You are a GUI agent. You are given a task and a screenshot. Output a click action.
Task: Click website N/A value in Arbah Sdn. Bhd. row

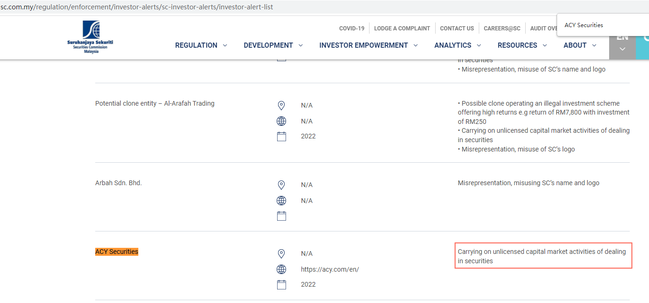point(307,201)
